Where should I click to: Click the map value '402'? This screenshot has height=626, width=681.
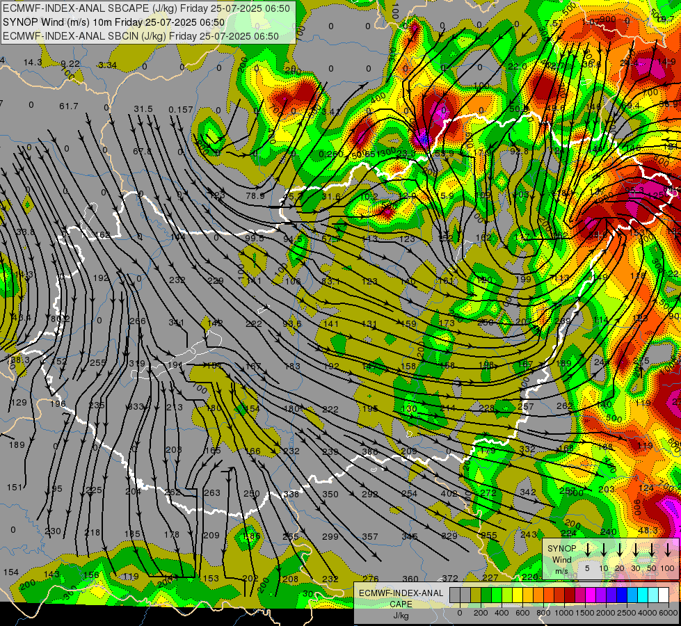[x=449, y=494]
